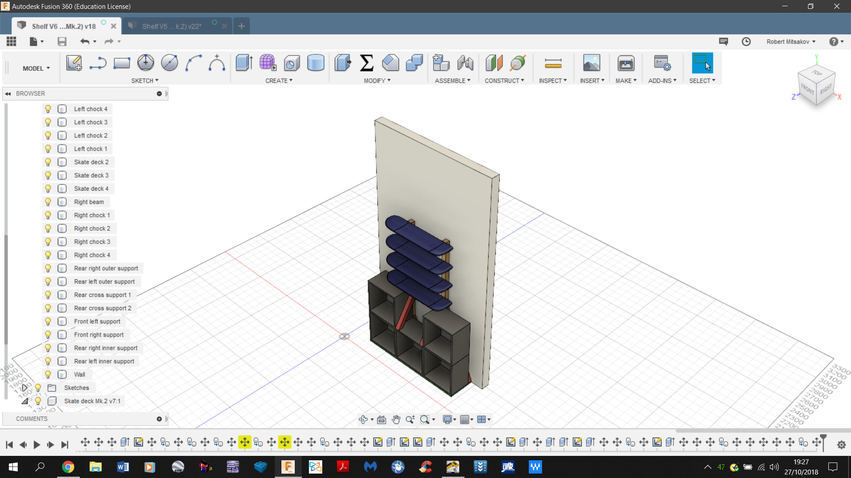Select the Cylinder create tool
851x478 pixels.
click(x=316, y=63)
